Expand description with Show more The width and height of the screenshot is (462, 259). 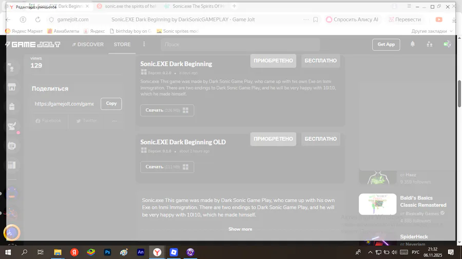(x=240, y=229)
